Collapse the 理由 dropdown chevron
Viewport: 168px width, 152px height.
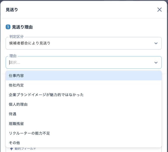point(156,62)
